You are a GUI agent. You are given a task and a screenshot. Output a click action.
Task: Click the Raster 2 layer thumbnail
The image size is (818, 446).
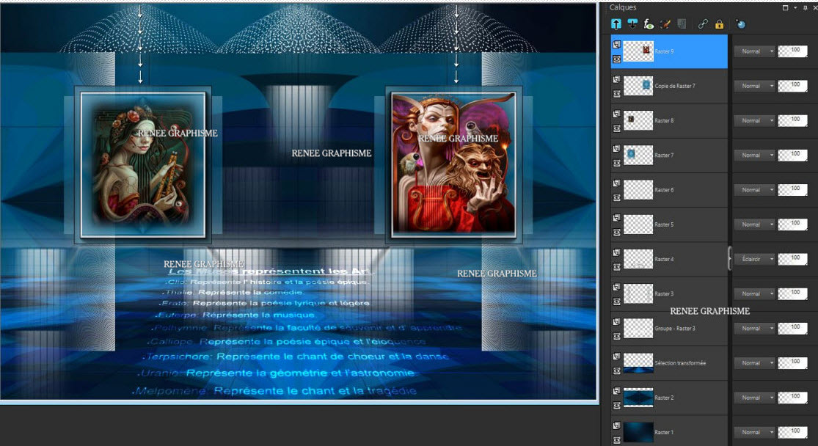638,398
